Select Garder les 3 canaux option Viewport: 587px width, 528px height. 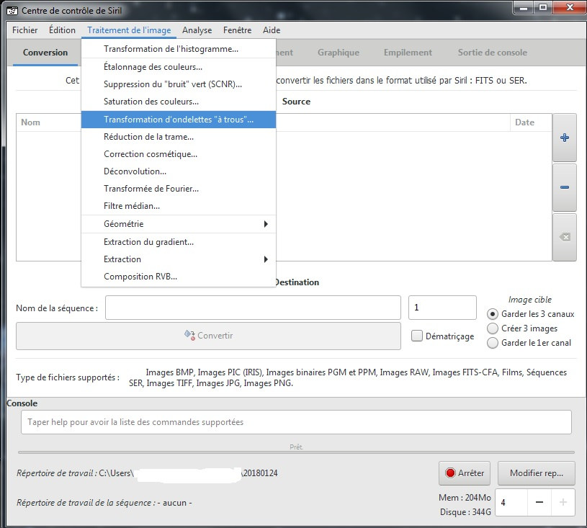tap(492, 314)
